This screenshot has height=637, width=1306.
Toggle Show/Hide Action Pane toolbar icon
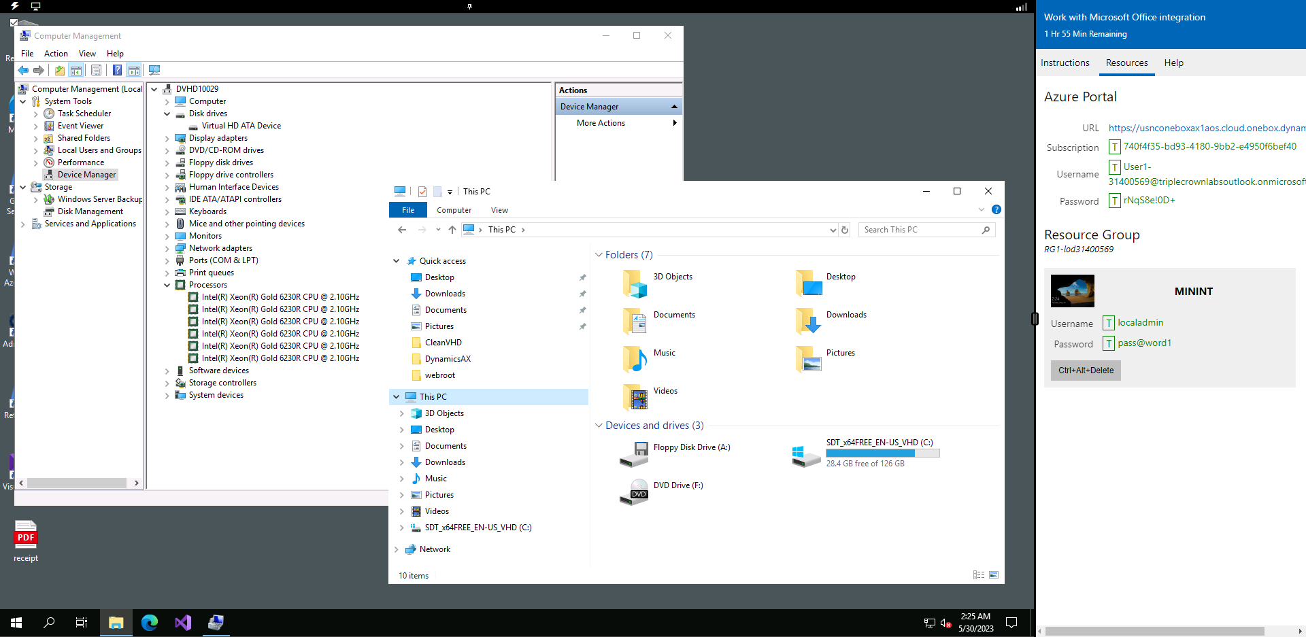pos(134,70)
